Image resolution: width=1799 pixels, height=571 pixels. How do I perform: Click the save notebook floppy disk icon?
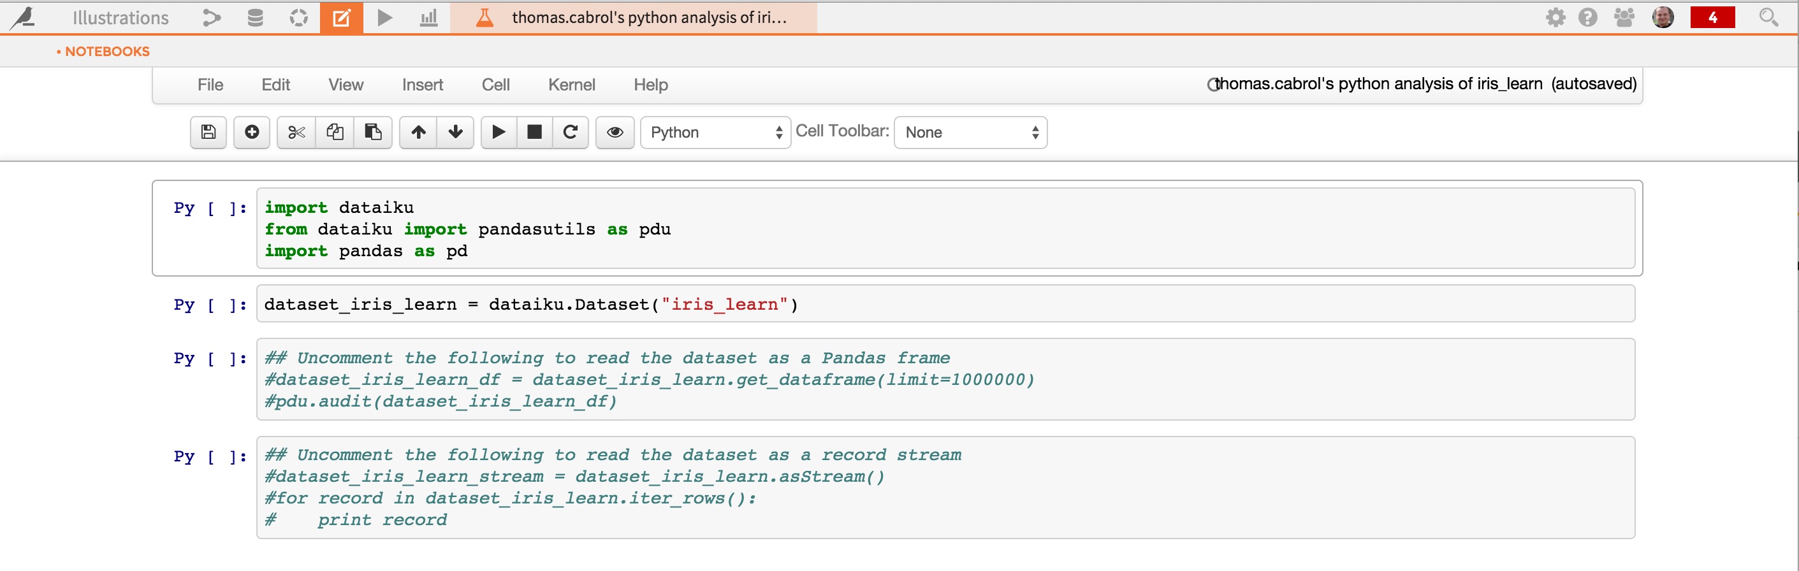coord(208,132)
